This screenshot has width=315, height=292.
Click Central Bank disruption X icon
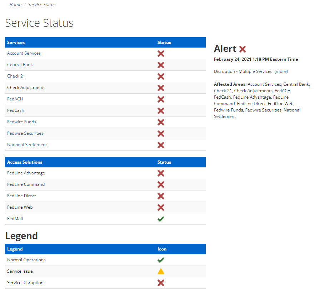(161, 65)
